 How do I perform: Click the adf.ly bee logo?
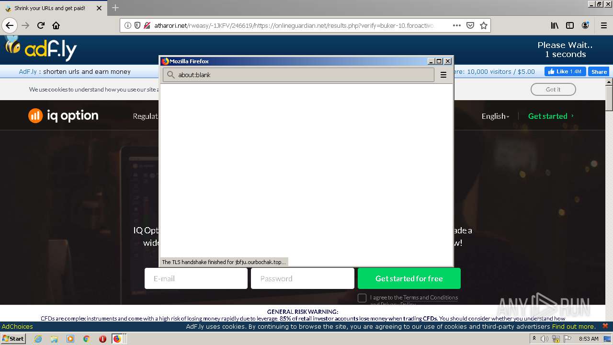click(41, 48)
